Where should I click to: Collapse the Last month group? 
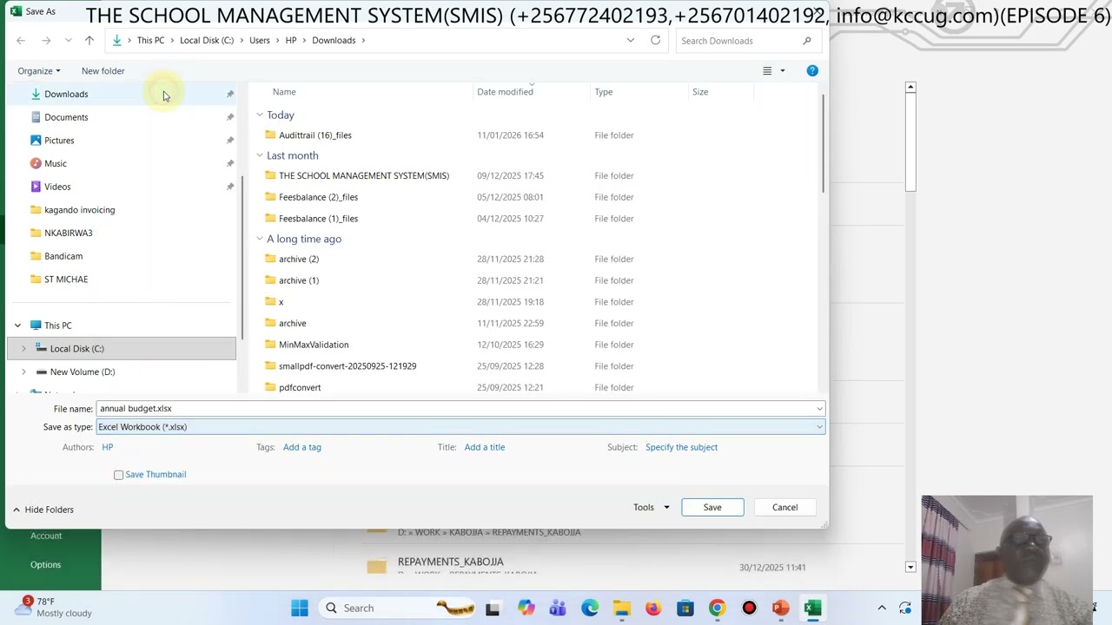pos(259,155)
